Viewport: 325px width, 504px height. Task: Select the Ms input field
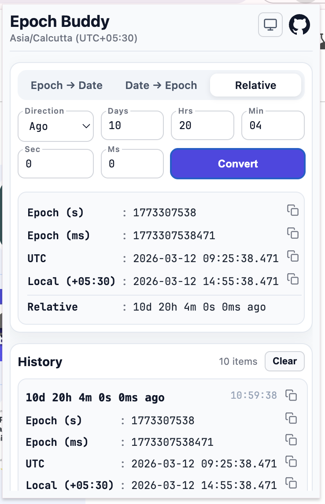coord(133,164)
